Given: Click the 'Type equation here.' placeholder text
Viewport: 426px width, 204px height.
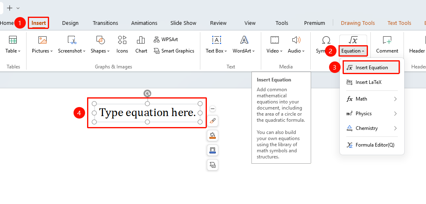Looking at the screenshot, I should click(x=148, y=112).
